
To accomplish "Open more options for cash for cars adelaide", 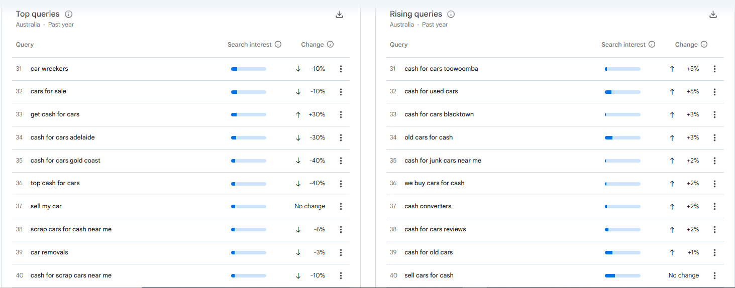I will pyautogui.click(x=341, y=137).
